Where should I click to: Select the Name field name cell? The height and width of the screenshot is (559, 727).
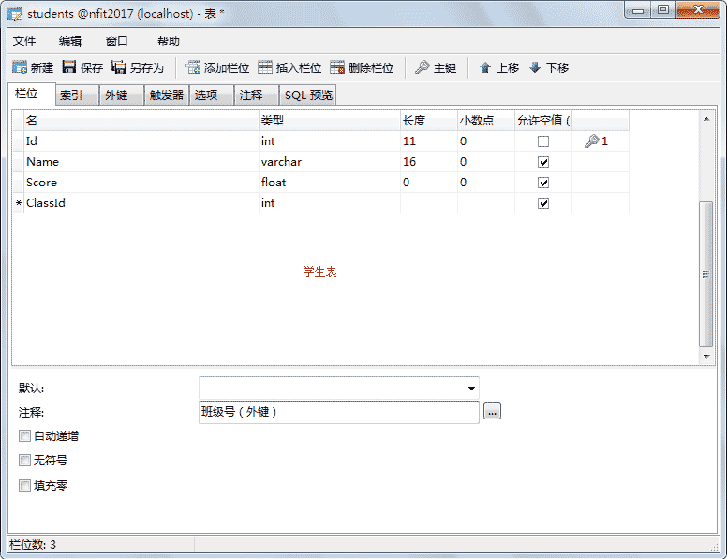pos(141,162)
